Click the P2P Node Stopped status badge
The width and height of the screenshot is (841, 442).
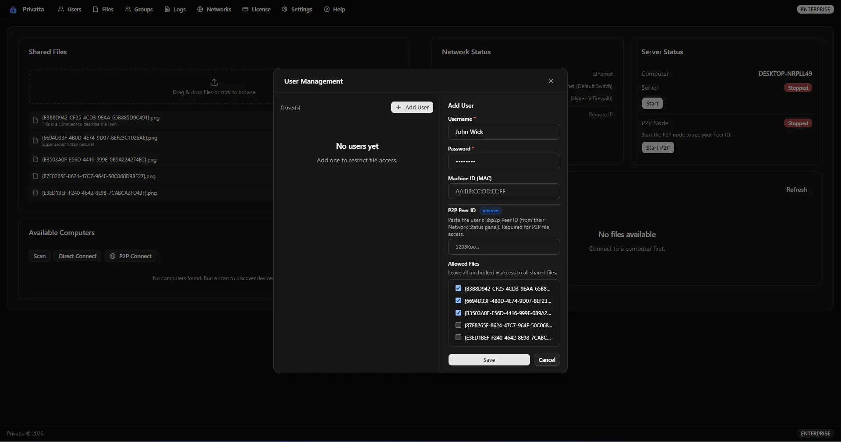pos(798,123)
